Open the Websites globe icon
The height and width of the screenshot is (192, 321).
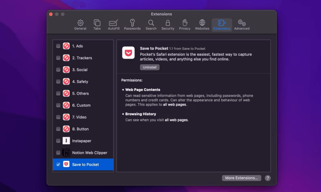(202, 23)
